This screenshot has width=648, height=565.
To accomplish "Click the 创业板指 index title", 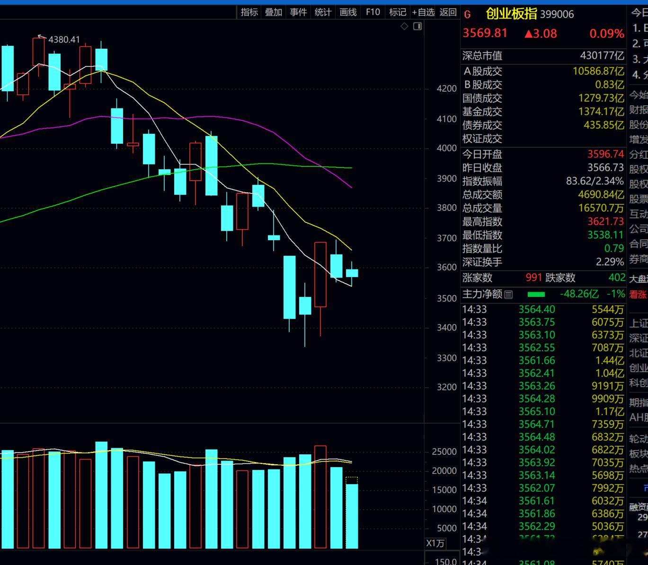I will 511,14.
